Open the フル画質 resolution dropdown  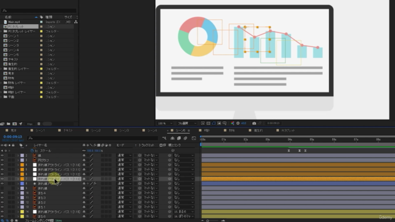coord(186,123)
